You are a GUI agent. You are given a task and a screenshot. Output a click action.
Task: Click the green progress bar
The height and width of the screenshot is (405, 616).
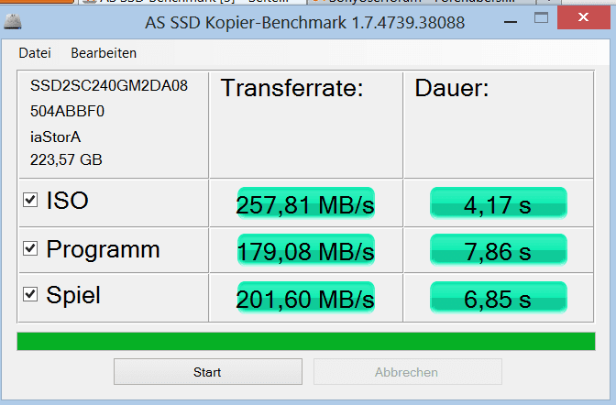(306, 341)
